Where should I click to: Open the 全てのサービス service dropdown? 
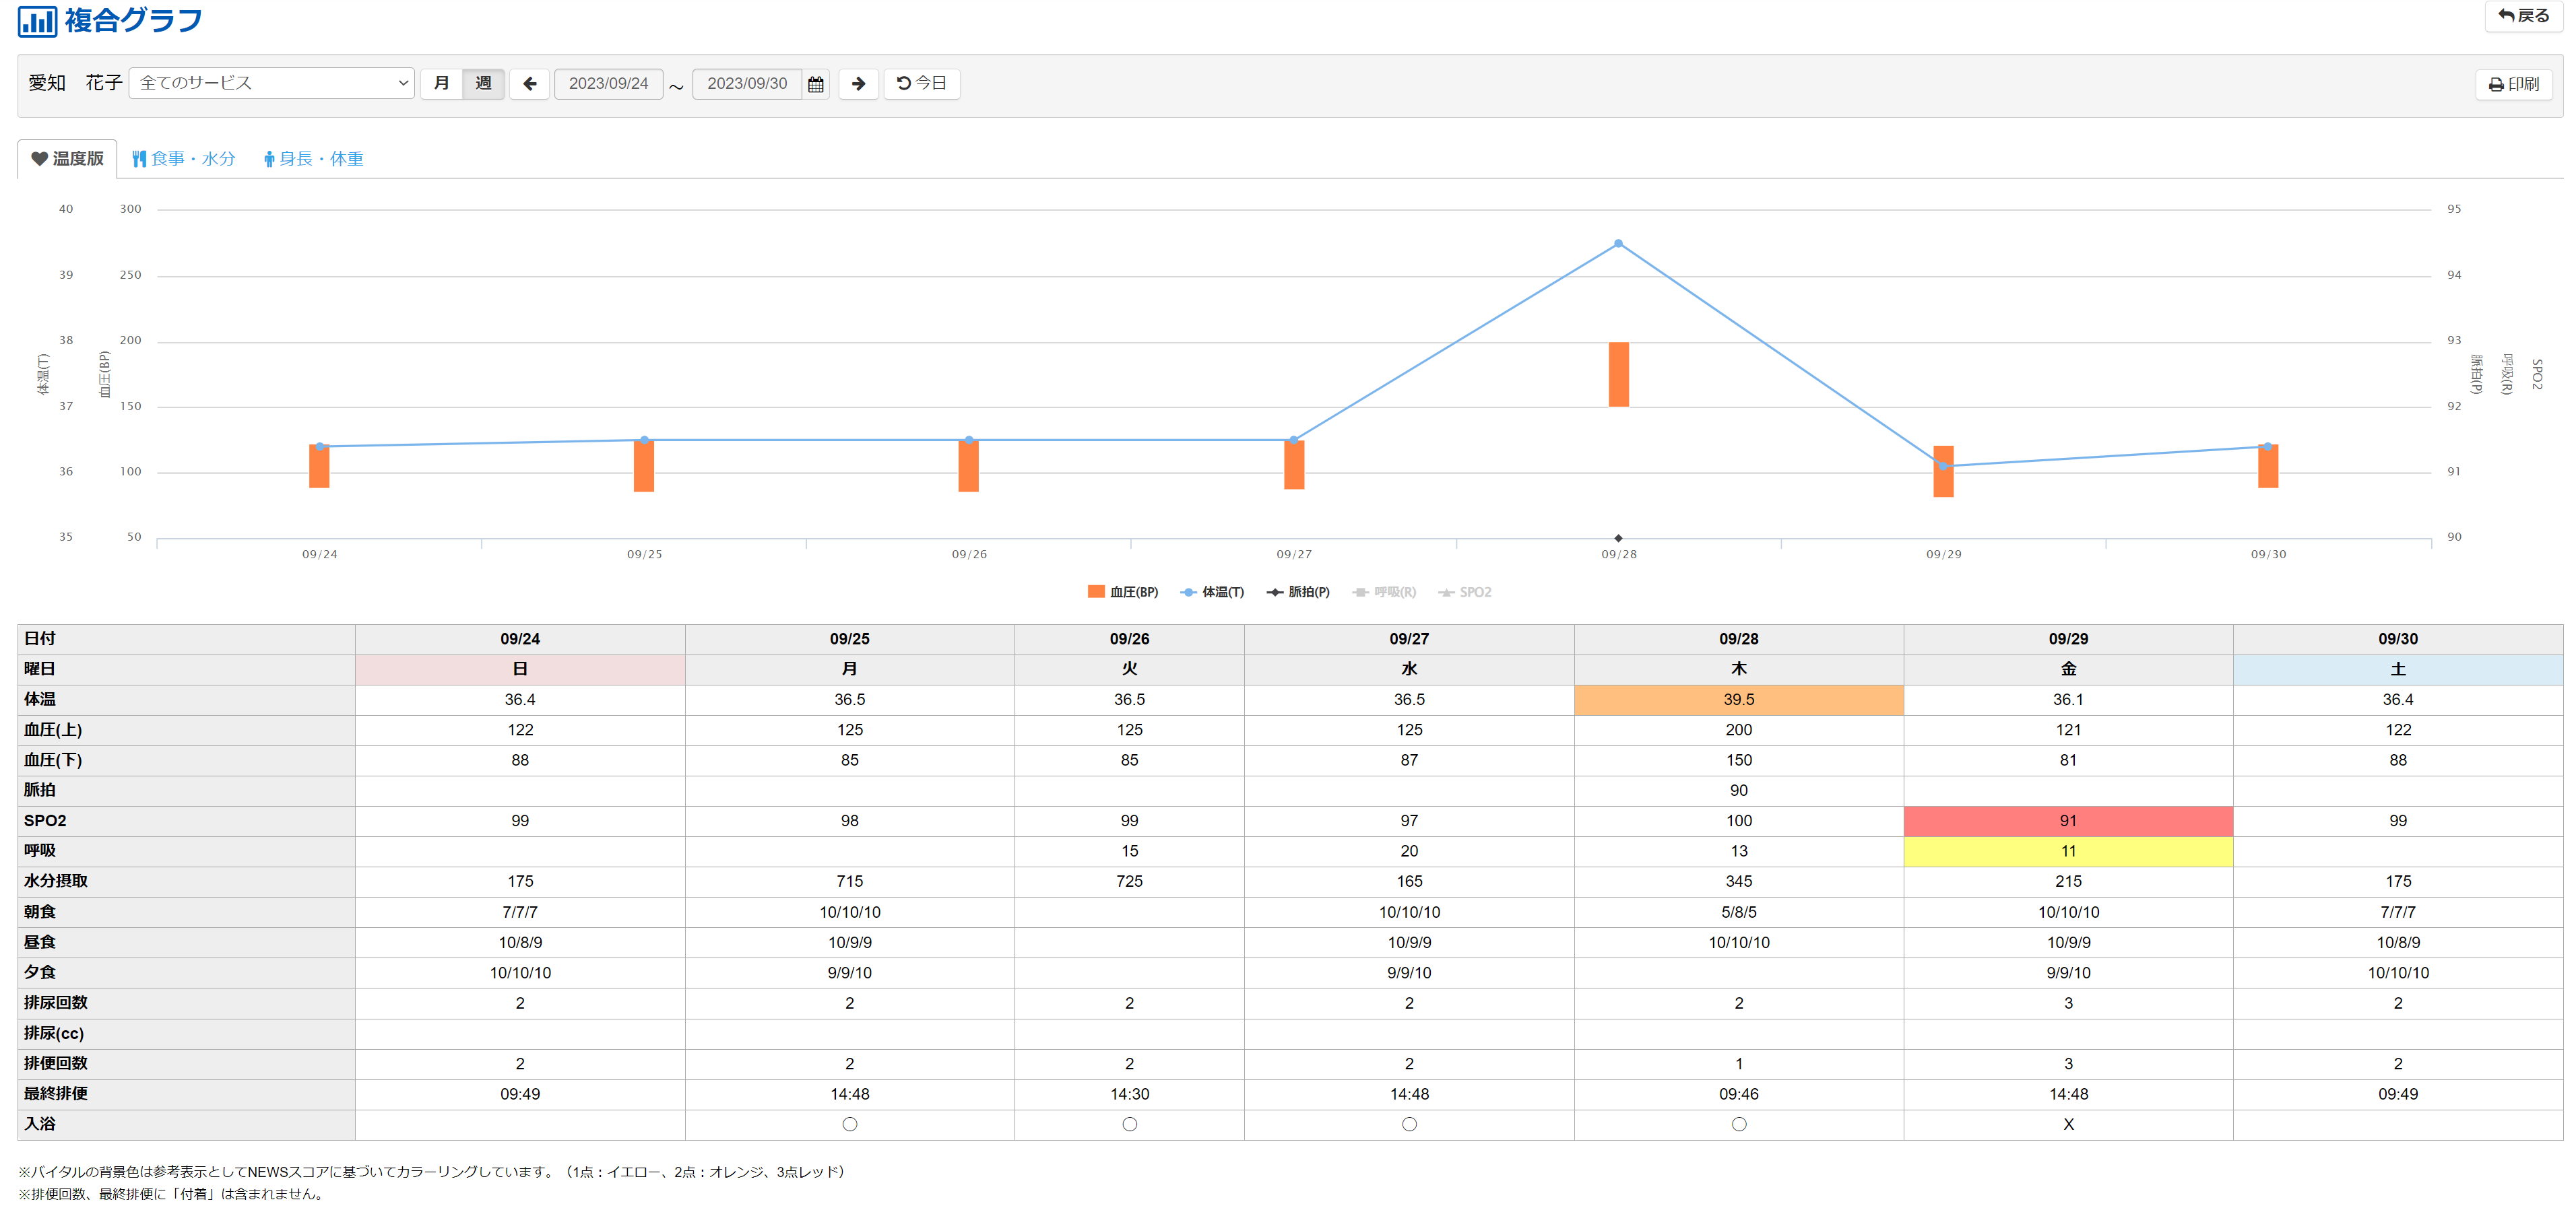(x=272, y=83)
